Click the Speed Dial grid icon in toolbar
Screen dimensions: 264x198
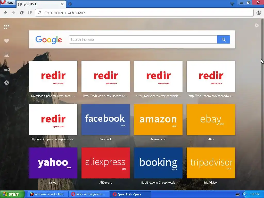pos(30,13)
